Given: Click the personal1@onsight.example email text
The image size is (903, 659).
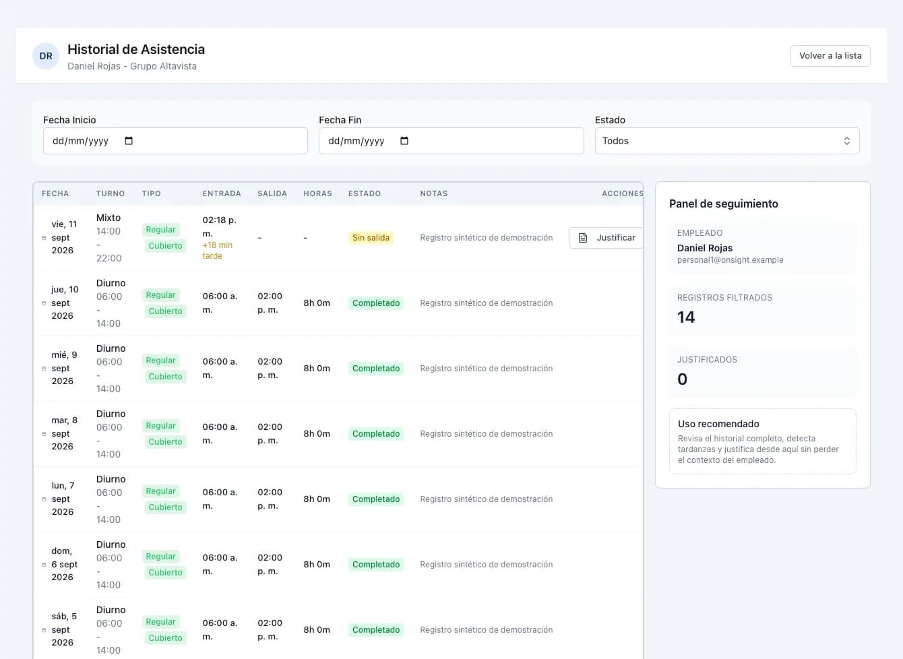Looking at the screenshot, I should tap(730, 260).
